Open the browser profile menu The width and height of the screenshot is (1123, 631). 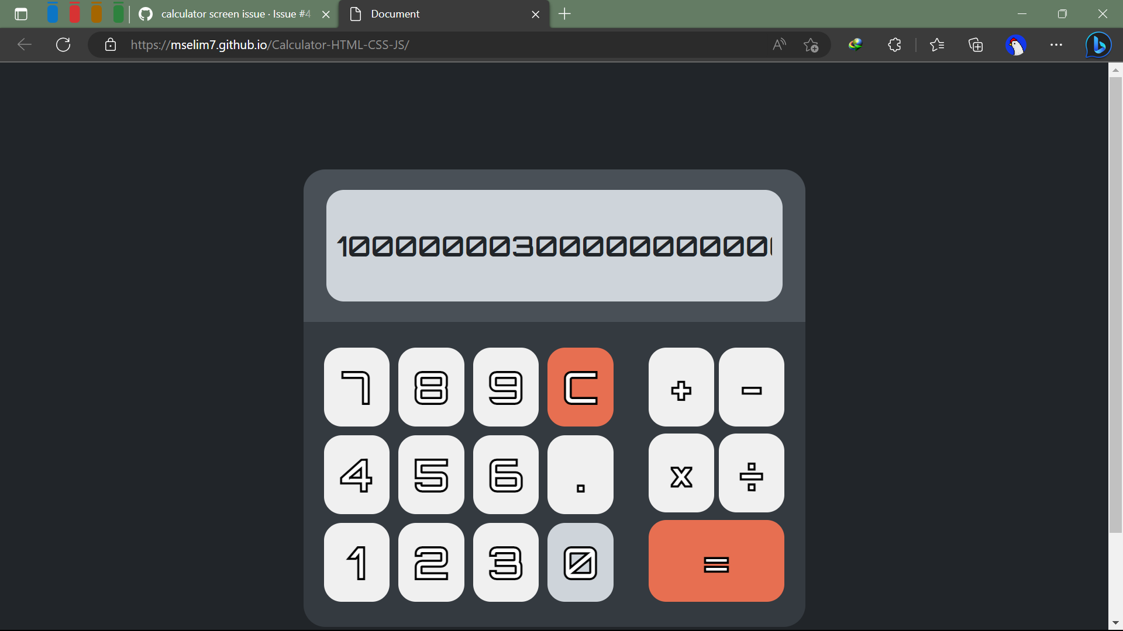point(1017,44)
